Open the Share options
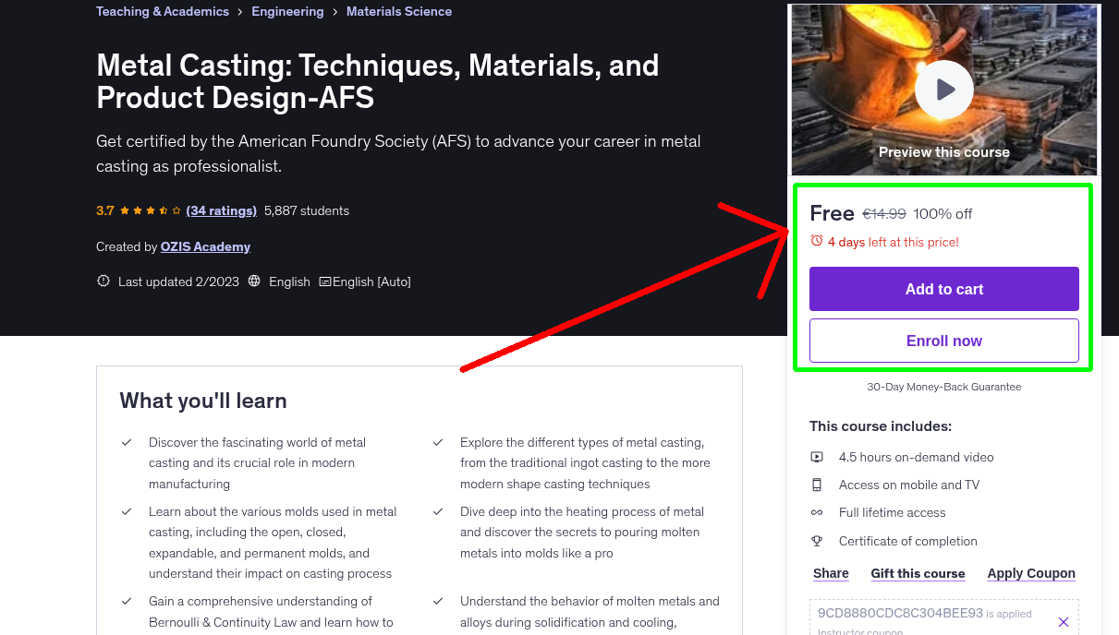1119x635 pixels. coord(829,573)
